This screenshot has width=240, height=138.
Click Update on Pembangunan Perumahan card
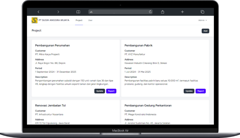99,91
